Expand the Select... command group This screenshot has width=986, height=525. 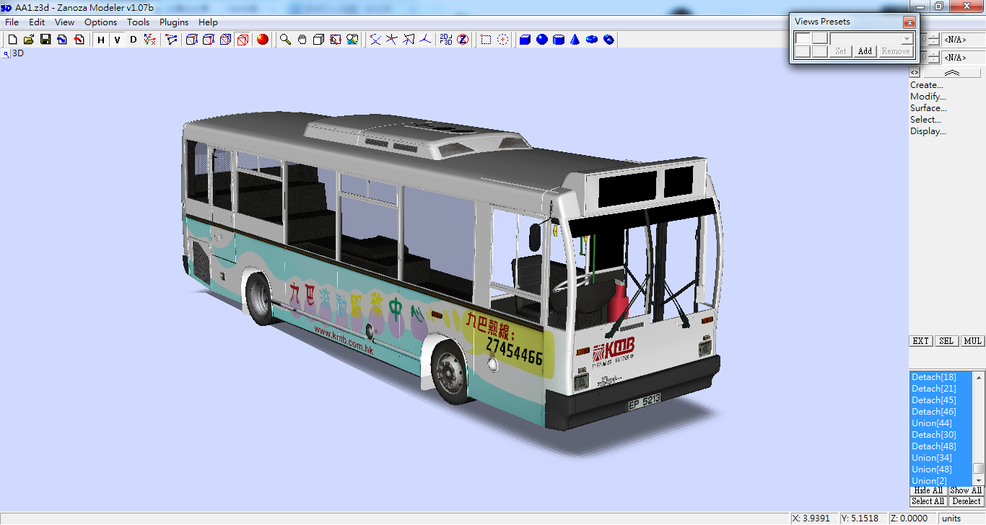click(x=926, y=120)
